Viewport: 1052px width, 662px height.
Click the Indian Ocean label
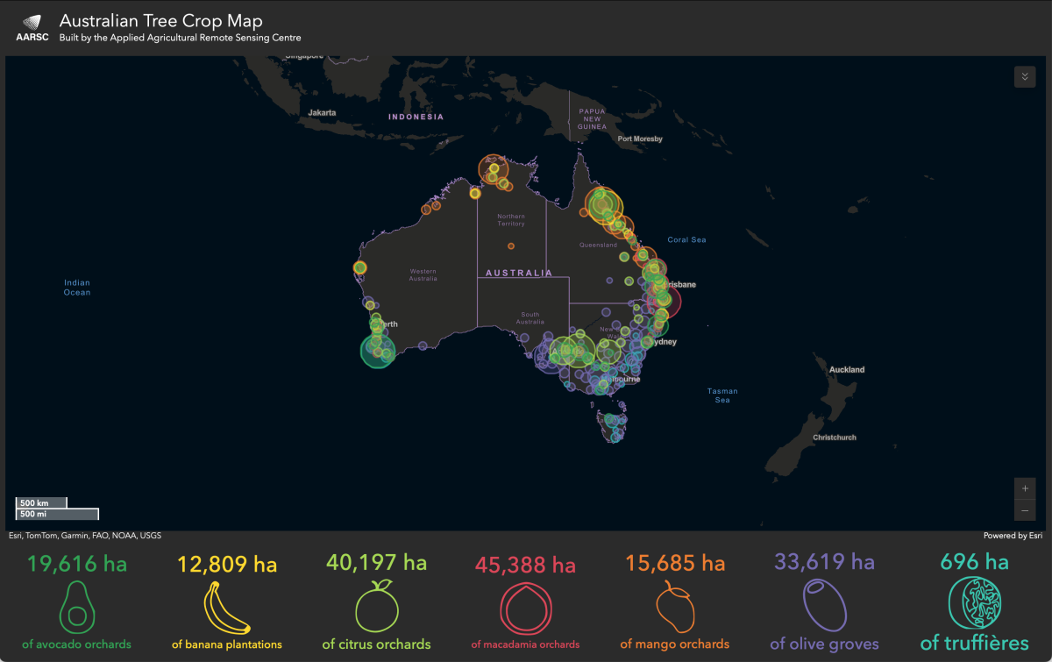(x=77, y=288)
